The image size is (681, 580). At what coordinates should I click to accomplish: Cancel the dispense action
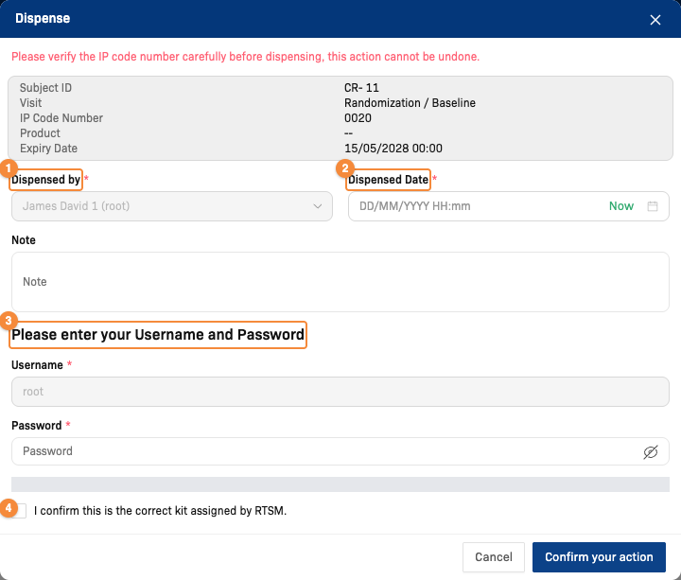[x=494, y=557]
